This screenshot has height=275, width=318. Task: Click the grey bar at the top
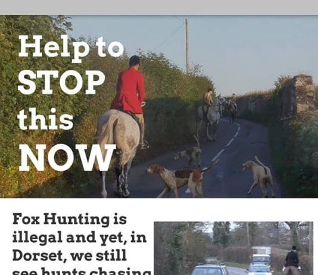coord(159,7)
